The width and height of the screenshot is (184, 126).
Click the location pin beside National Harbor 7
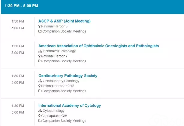[x=39, y=56]
